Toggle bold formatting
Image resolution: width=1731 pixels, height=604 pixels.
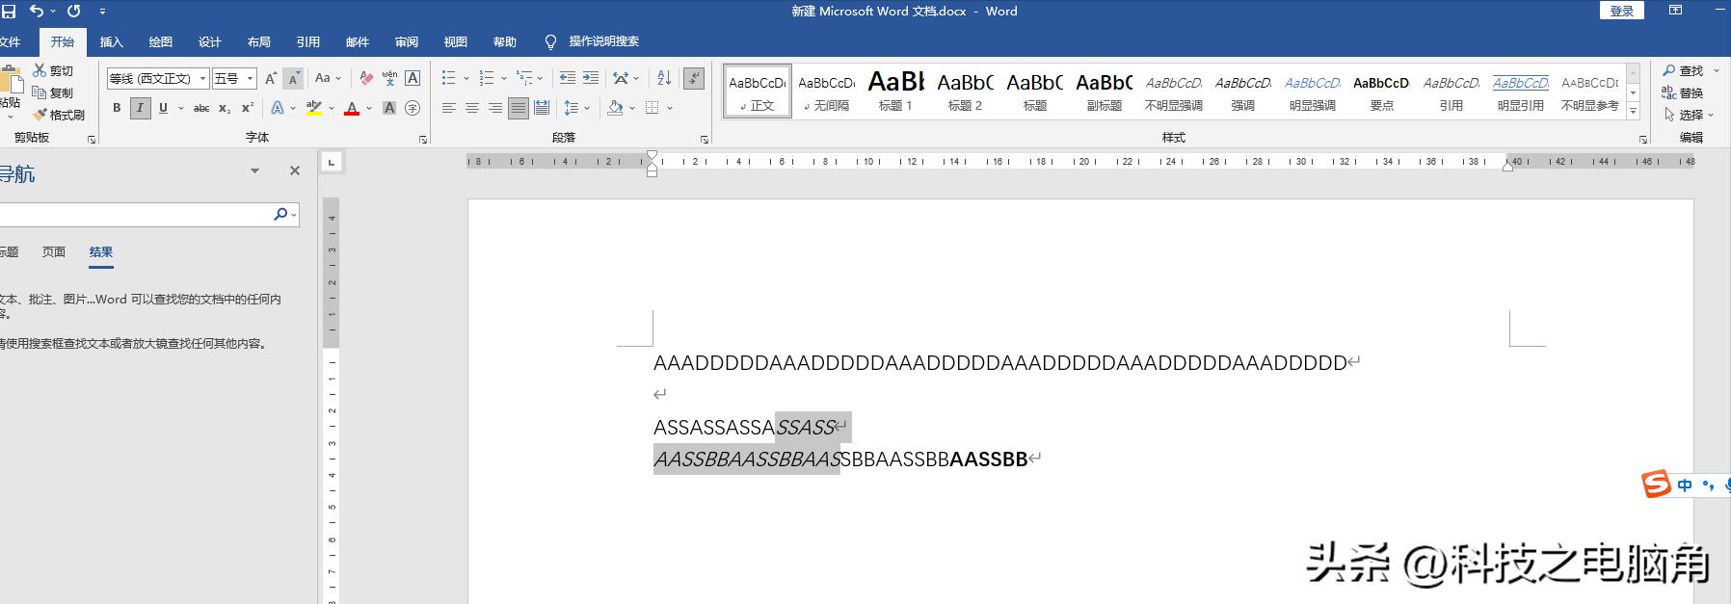pyautogui.click(x=117, y=108)
